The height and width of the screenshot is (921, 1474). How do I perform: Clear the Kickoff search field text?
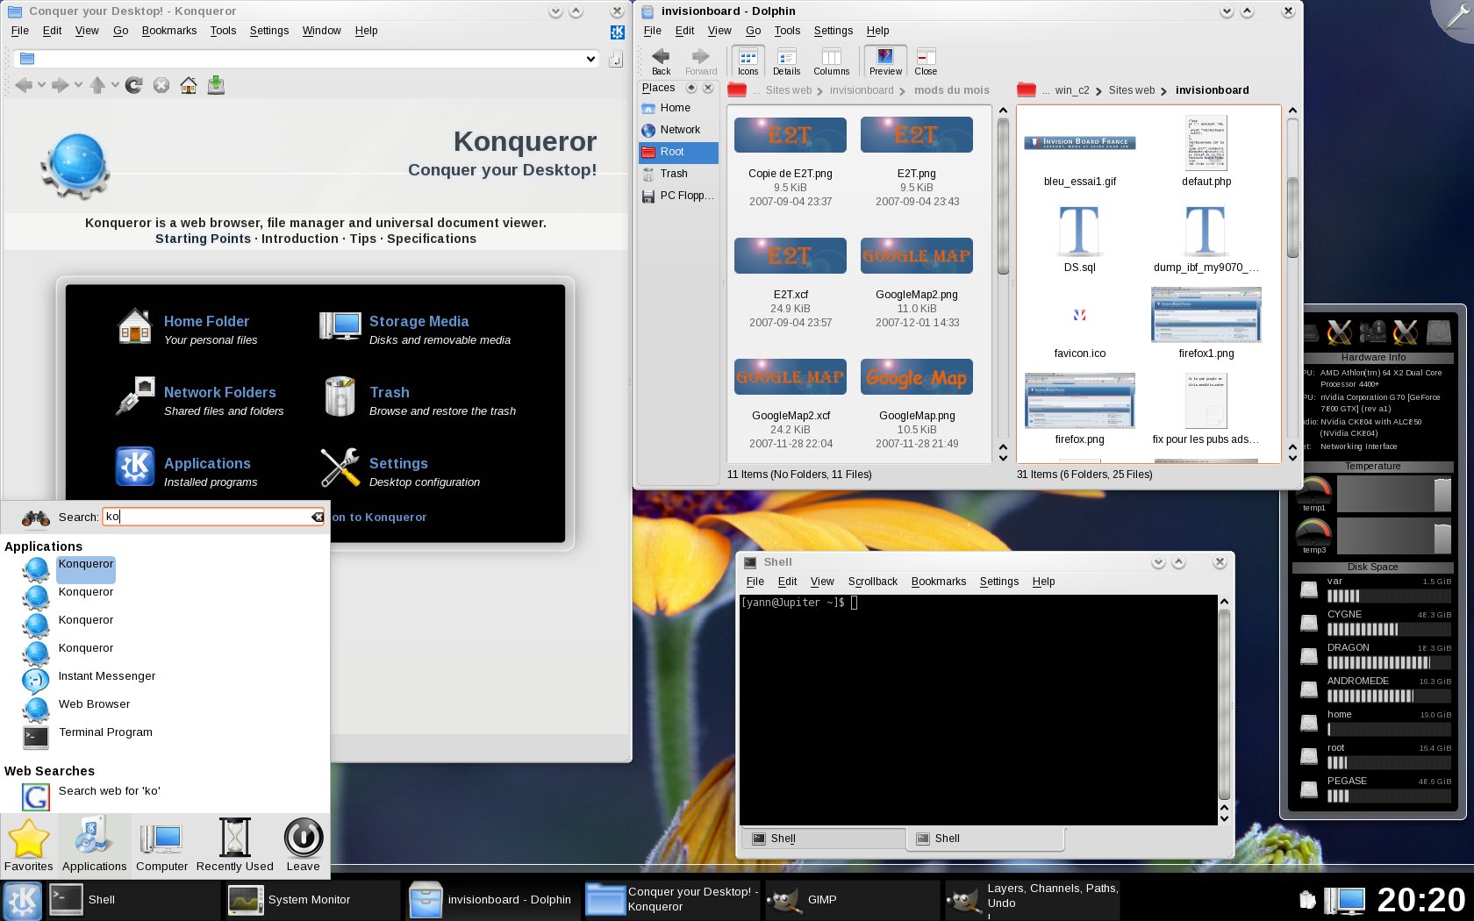(x=317, y=518)
